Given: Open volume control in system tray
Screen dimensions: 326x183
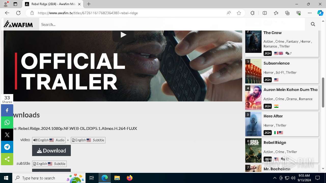Looking at the screenshot, I should 293,178.
